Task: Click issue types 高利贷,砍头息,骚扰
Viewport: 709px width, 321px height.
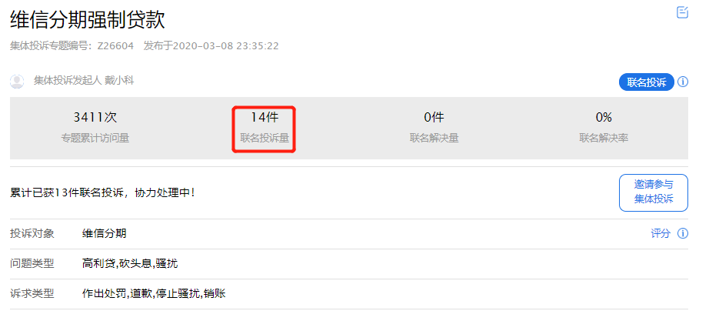Action: [130, 263]
